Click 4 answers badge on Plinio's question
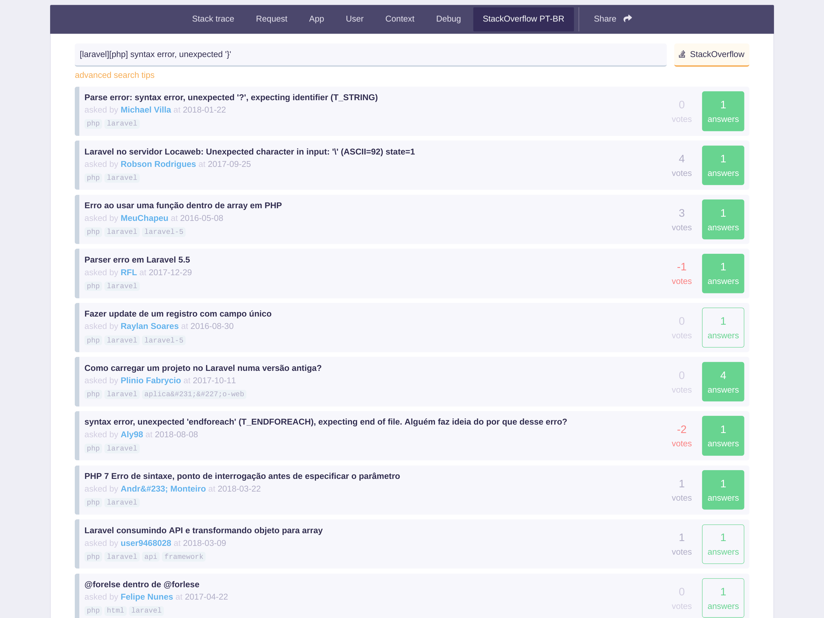This screenshot has height=618, width=824. coord(723,382)
